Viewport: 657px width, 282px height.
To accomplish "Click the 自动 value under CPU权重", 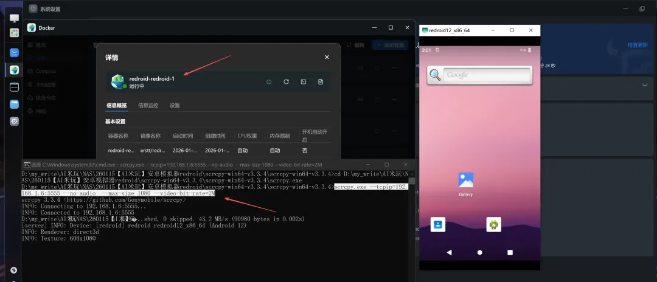I will pos(243,150).
